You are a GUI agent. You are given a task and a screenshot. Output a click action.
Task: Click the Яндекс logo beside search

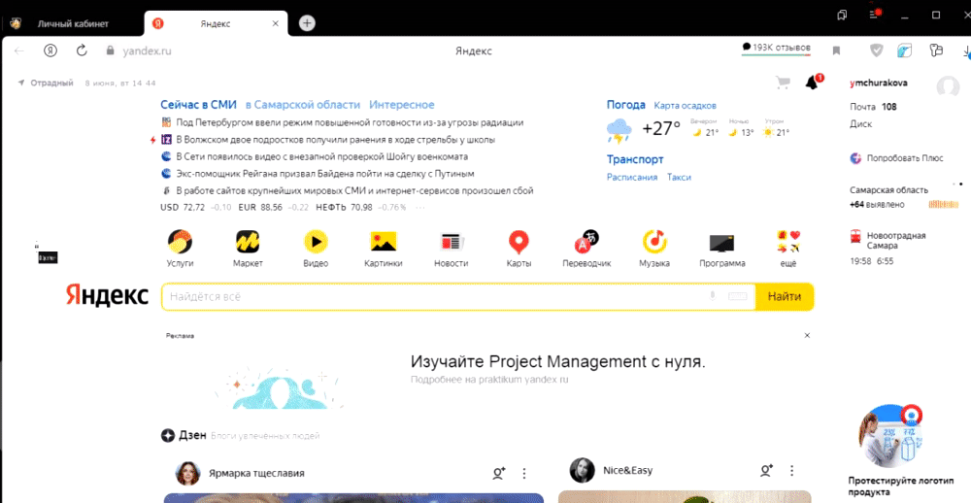(x=107, y=295)
